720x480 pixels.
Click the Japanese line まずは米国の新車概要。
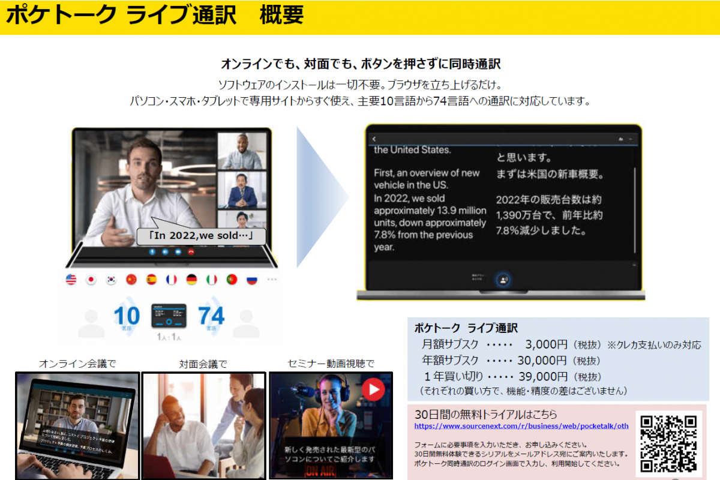[550, 175]
